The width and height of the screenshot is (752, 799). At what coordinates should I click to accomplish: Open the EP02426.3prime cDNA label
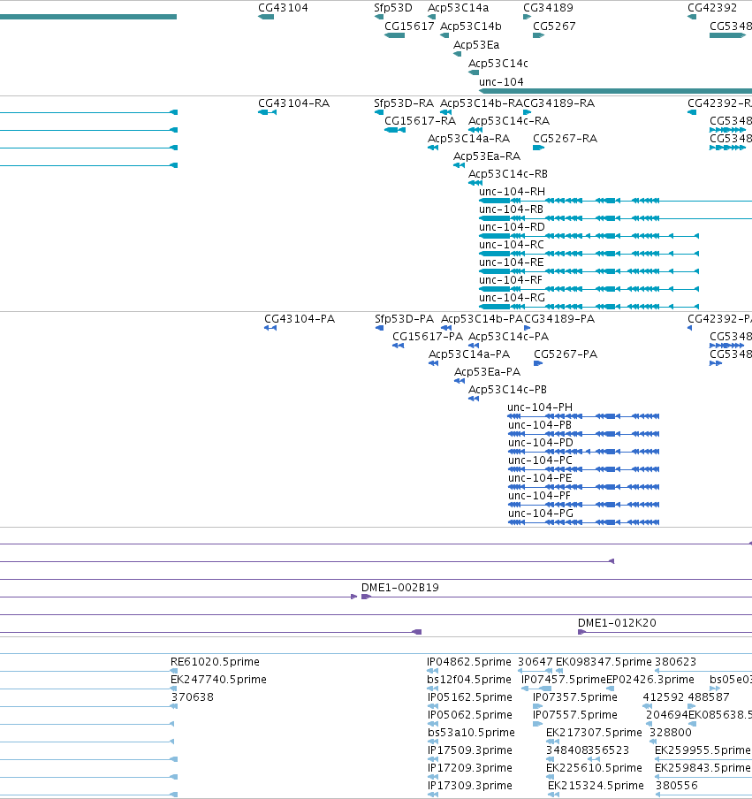[650, 680]
